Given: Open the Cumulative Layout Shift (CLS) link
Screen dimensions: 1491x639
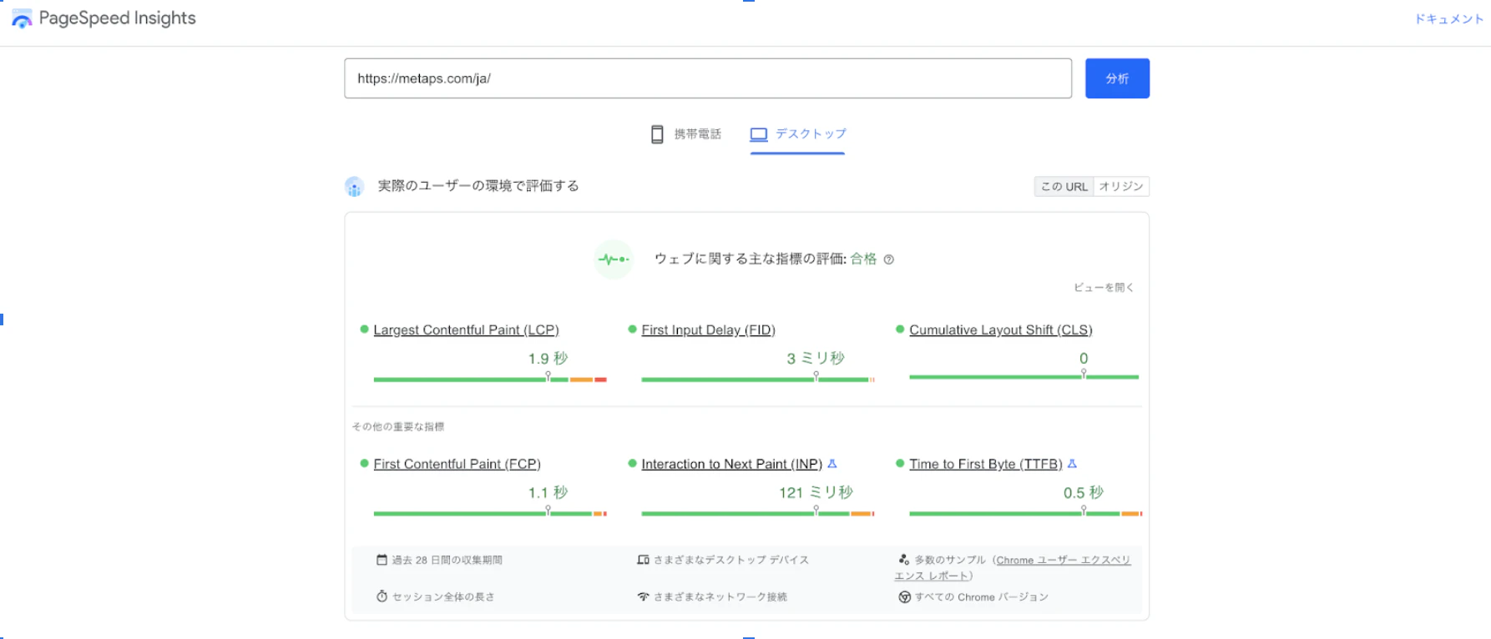Looking at the screenshot, I should [x=1000, y=330].
